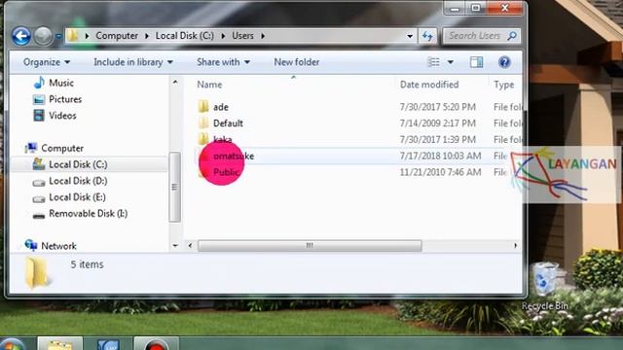Open the recent pages dropdown arrow
The height and width of the screenshot is (350, 623).
[x=58, y=37]
